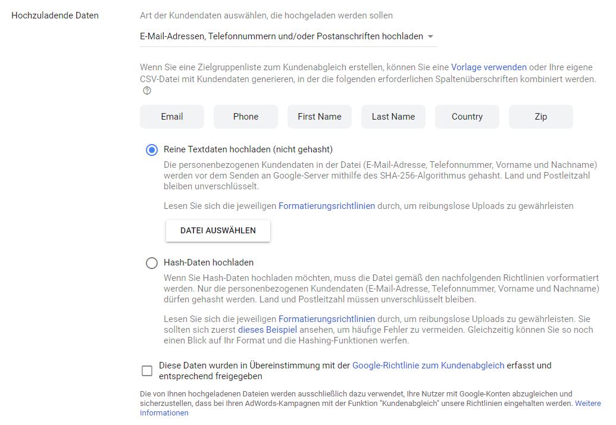Viewport: 616px width, 425px height.
Task: Open Google-Richtlinie zum Kundenabgleich link
Action: 428,365
